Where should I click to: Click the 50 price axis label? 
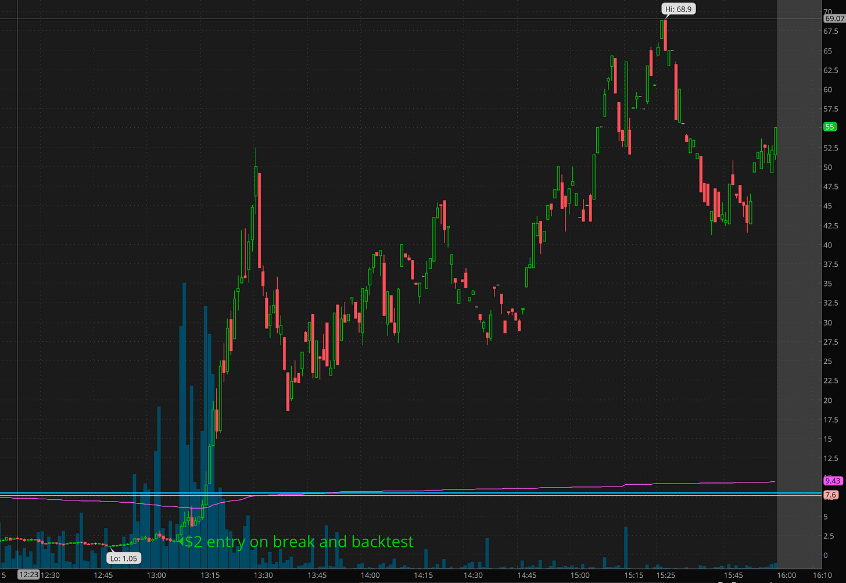click(827, 167)
